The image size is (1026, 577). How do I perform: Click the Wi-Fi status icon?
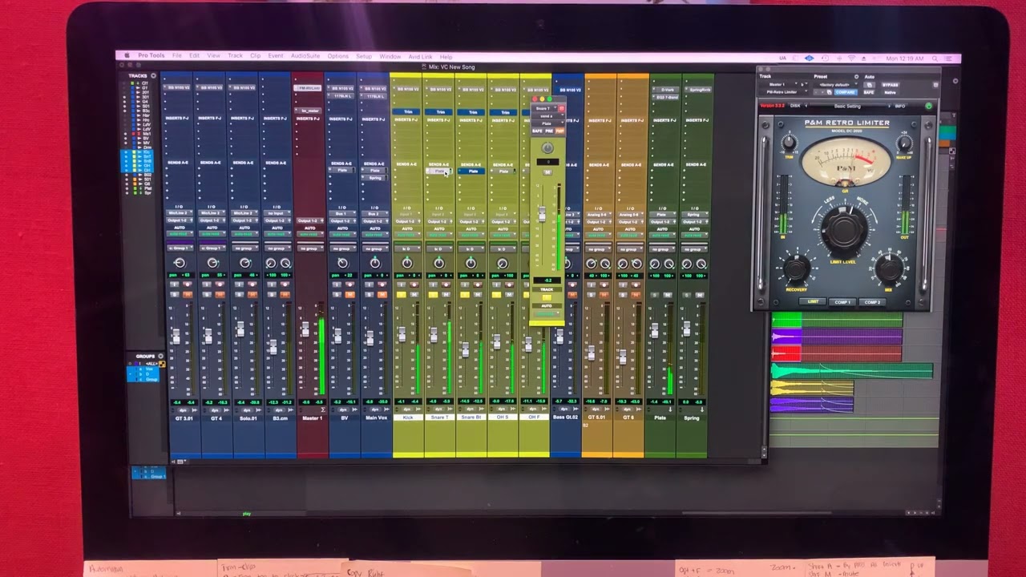[851, 59]
